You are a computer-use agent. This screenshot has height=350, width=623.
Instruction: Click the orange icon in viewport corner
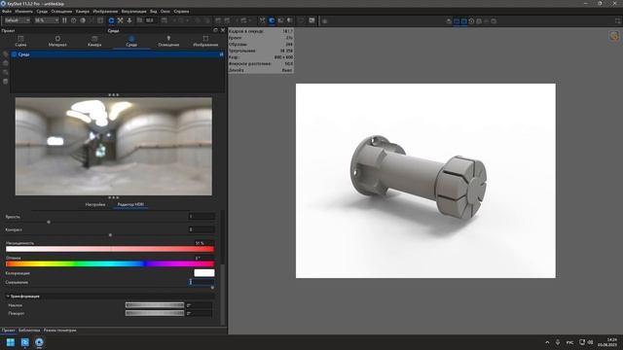(614, 36)
